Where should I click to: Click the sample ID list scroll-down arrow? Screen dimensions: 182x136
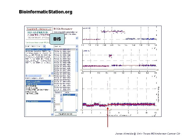pyautogui.click(x=77, y=90)
